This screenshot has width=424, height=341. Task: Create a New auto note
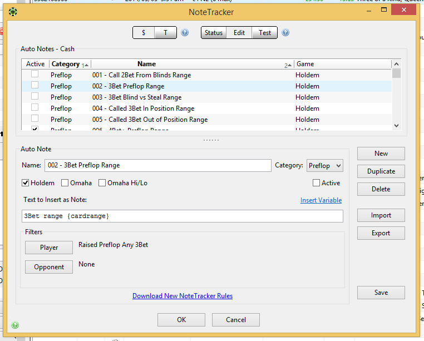coord(381,154)
